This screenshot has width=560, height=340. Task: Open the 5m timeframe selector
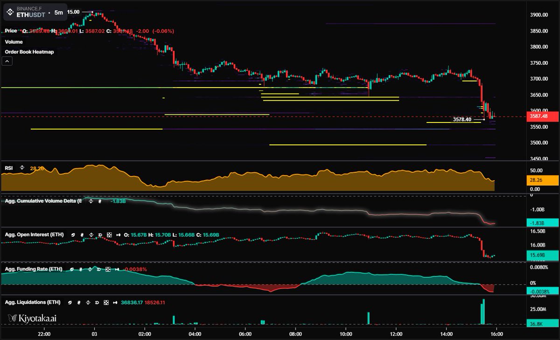[x=58, y=13]
